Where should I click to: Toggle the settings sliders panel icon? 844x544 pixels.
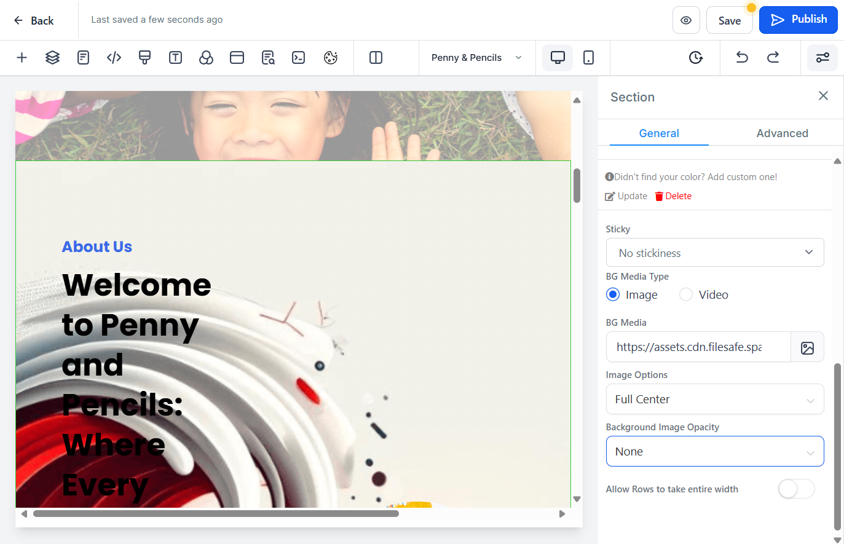pyautogui.click(x=822, y=58)
